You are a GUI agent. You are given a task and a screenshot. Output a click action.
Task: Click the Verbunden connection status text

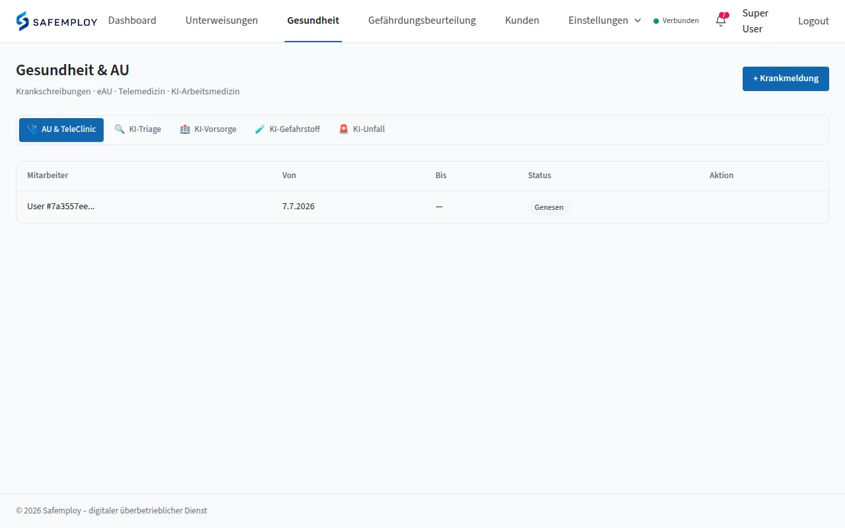pyautogui.click(x=681, y=21)
